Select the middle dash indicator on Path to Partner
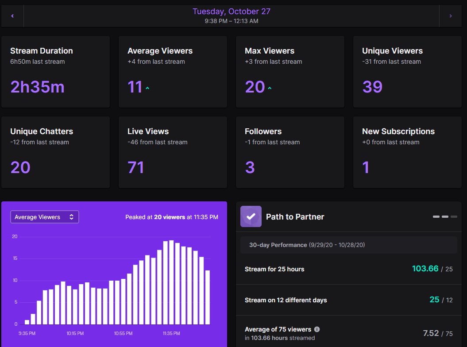467x347 pixels. click(444, 217)
